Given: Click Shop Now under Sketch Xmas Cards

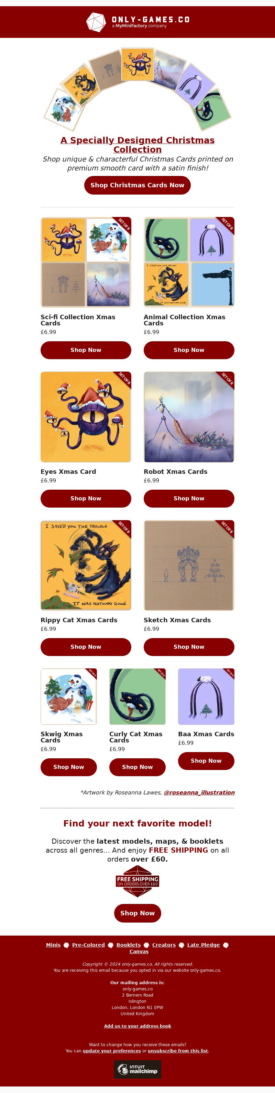Looking at the screenshot, I should 189,647.
